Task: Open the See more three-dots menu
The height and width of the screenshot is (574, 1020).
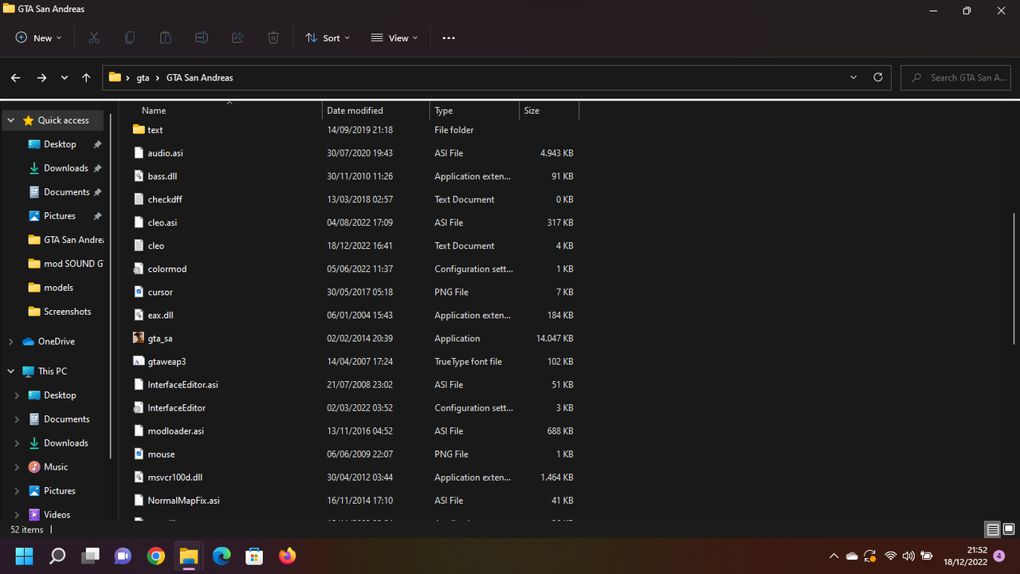Action: pyautogui.click(x=449, y=37)
